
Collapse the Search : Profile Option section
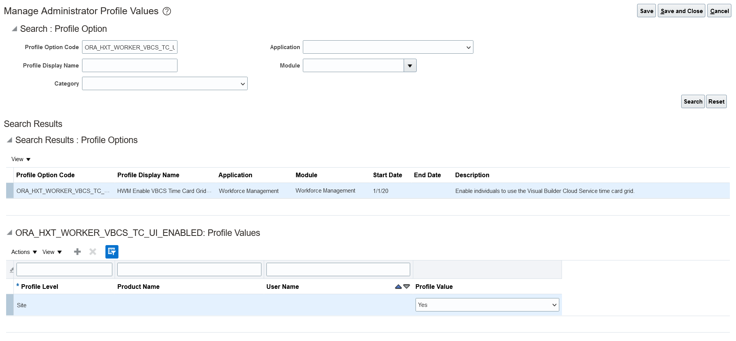coord(15,29)
